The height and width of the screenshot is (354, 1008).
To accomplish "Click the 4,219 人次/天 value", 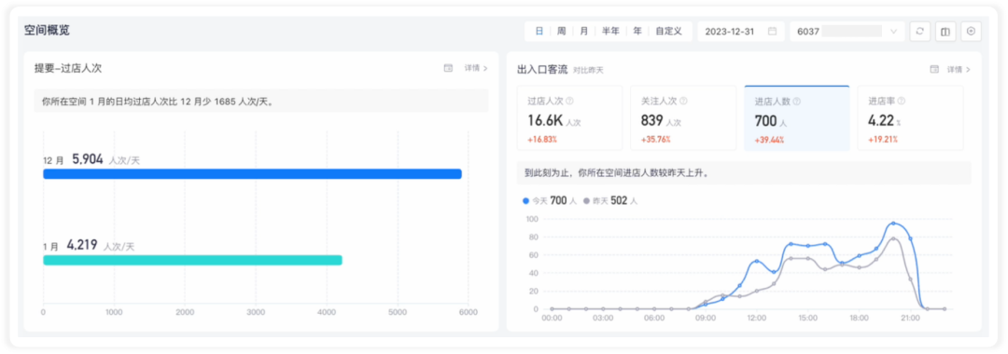I will click(100, 244).
